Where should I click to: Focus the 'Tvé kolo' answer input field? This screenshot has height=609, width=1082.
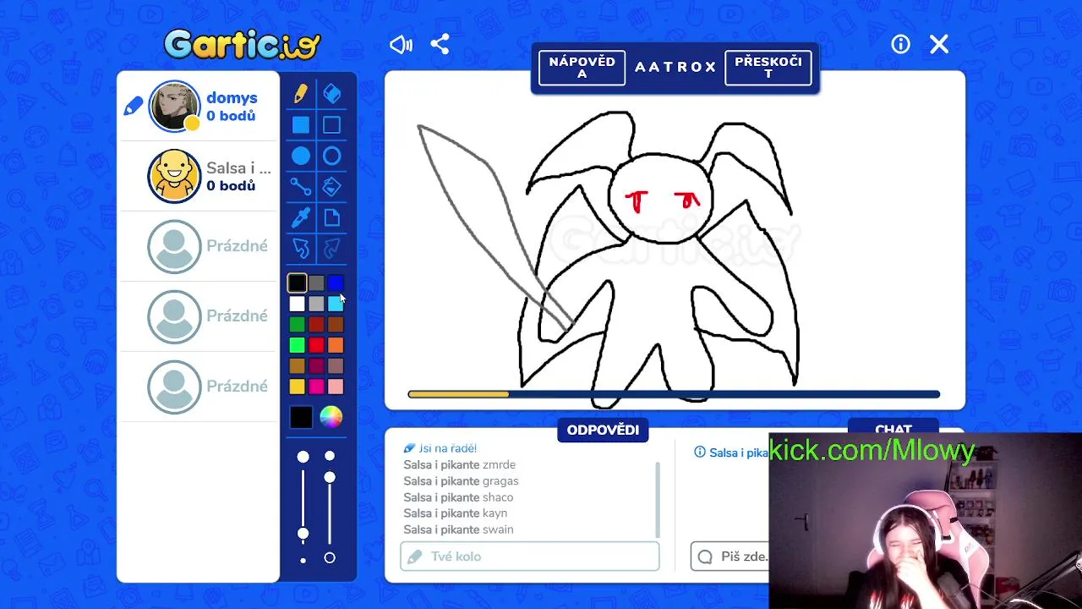coord(530,557)
